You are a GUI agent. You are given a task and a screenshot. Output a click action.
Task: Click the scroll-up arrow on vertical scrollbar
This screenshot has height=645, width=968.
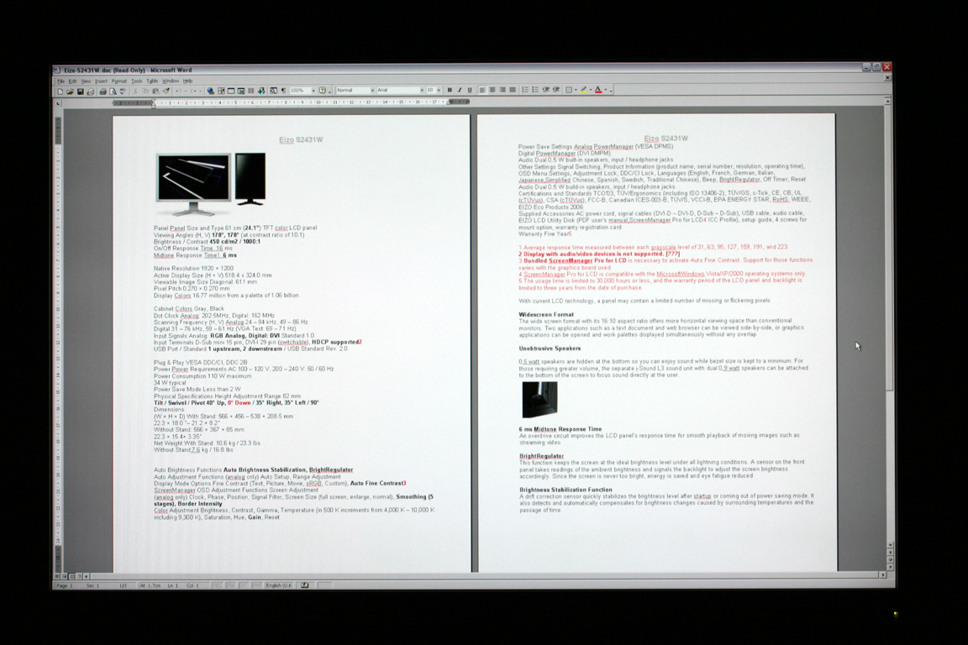[888, 102]
